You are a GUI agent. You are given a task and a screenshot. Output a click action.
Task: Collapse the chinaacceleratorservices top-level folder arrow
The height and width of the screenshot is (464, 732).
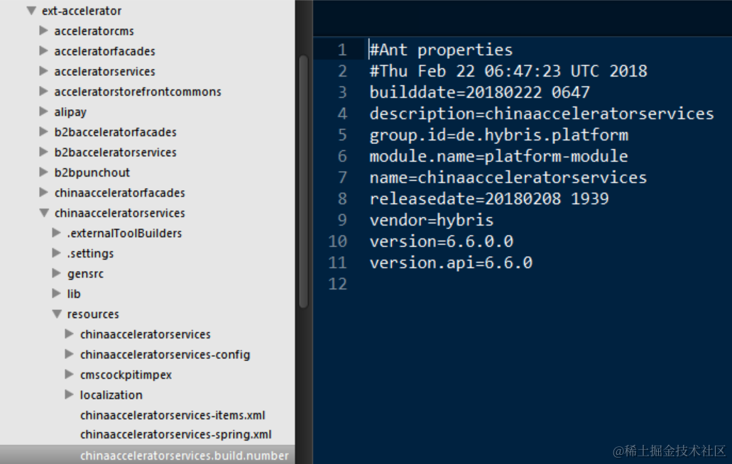44,213
